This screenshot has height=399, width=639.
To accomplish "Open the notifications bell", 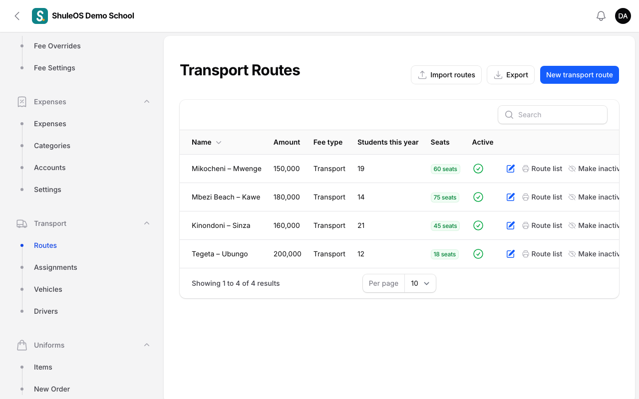I will click(601, 16).
